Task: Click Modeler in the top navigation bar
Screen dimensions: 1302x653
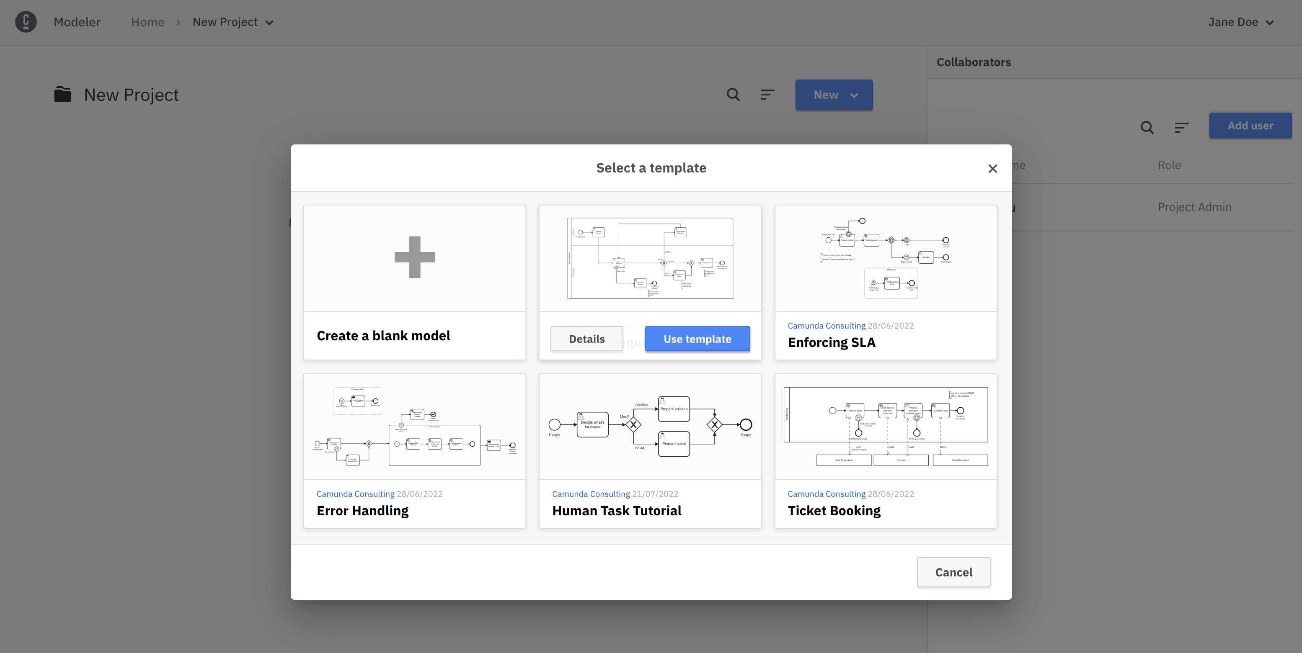Action: tap(77, 22)
